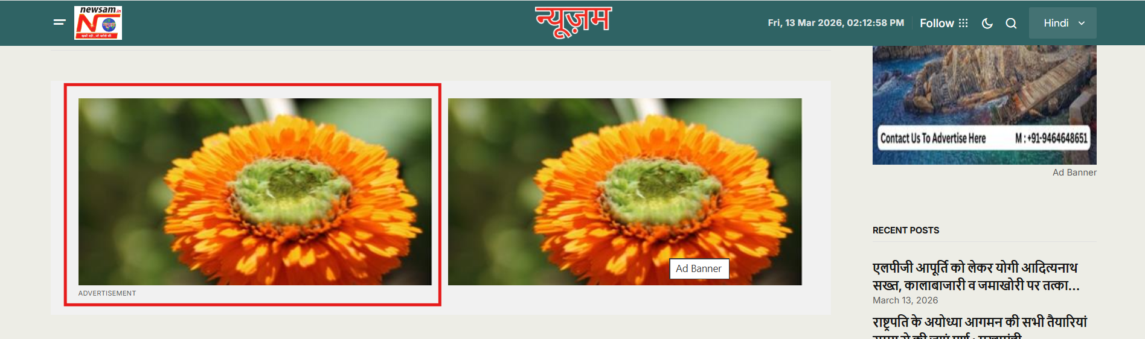
Task: Click the Ad Banner caption under sidebar image
Action: click(x=1074, y=173)
